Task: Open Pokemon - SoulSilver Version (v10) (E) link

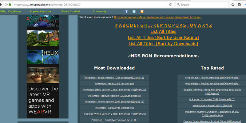Action: pos(114,120)
